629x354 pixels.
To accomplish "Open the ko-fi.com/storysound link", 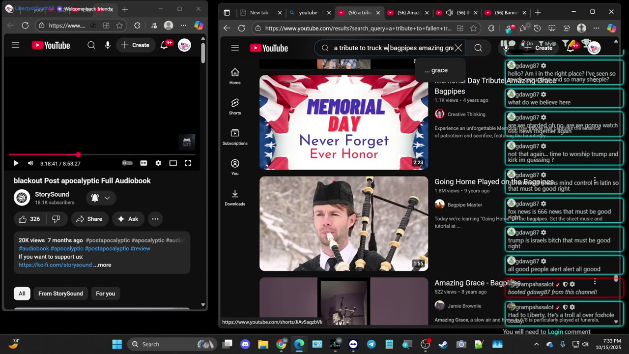I will 55,265.
